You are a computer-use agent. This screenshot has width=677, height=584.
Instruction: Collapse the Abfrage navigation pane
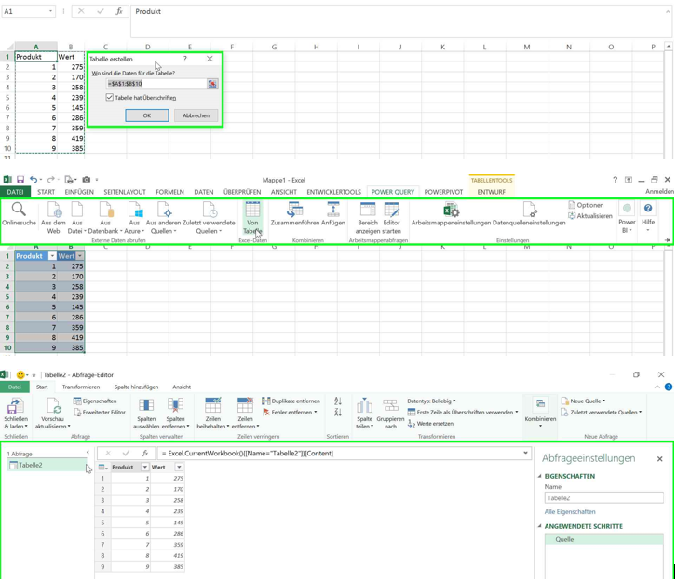click(88, 453)
